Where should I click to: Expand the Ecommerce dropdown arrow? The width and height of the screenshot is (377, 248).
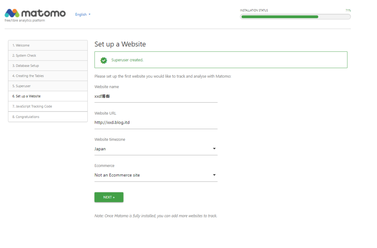coord(214,175)
